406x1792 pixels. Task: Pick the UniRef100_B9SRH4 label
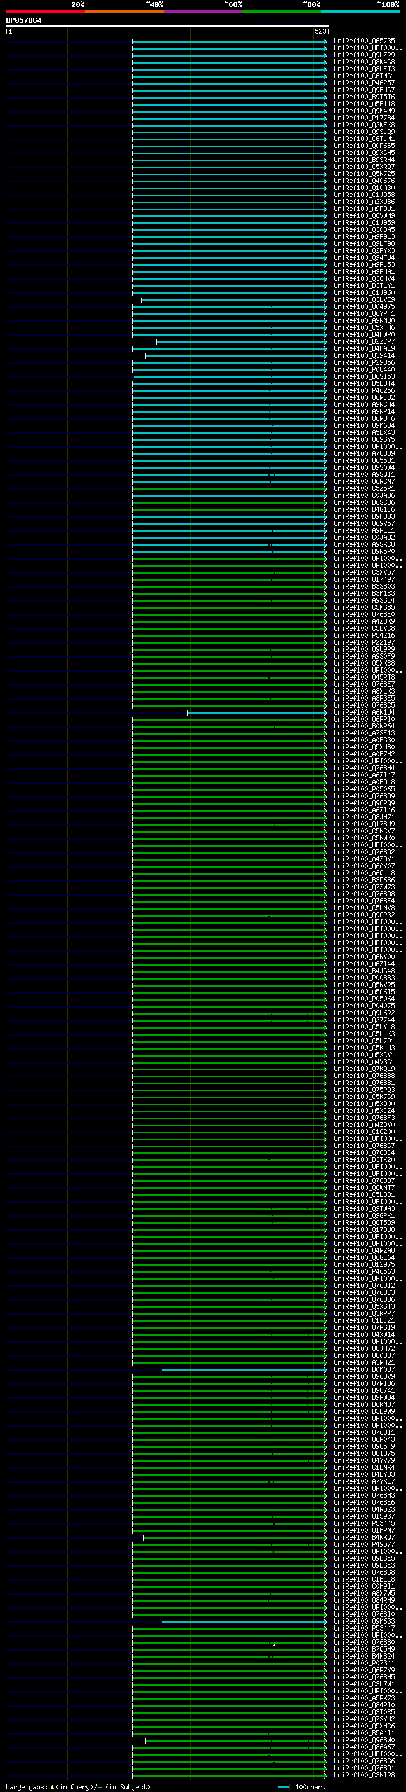[x=364, y=160]
